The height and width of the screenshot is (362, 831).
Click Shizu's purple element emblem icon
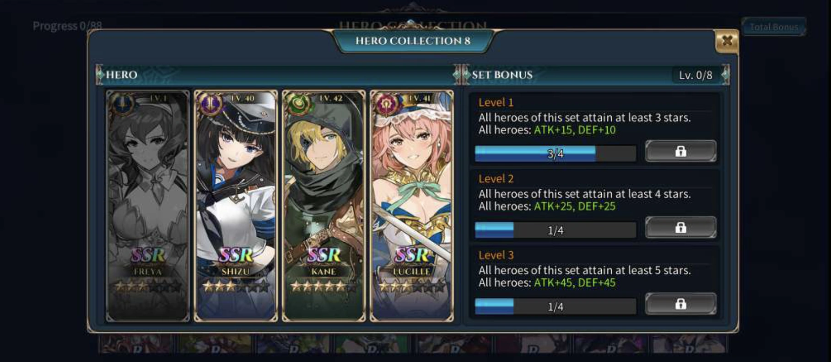coord(211,104)
